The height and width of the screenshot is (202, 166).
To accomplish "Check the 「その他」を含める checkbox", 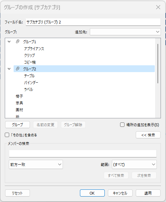I will (x=7, y=135).
